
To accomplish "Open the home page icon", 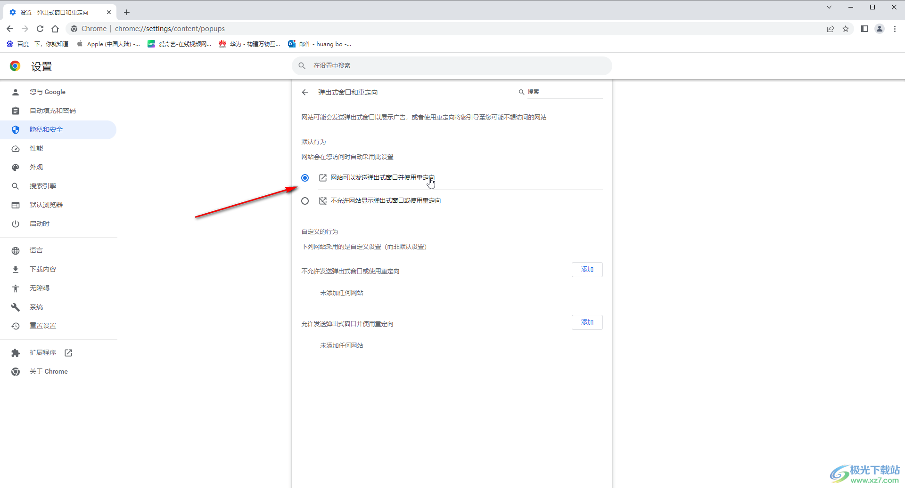I will (x=55, y=29).
